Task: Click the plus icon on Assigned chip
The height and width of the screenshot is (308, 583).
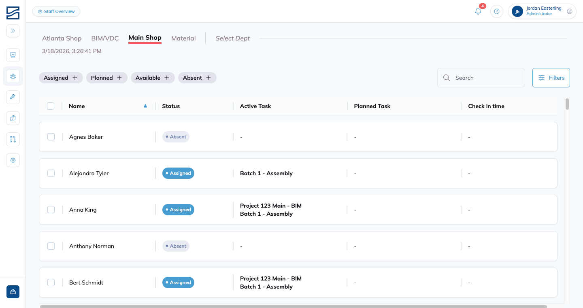Action: (75, 78)
